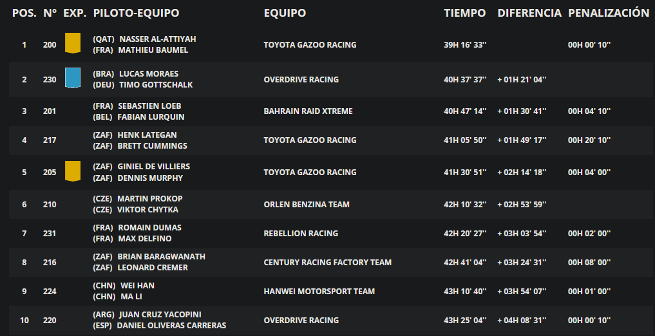
Task: Open the Bahrain Raid Xtreme team
Action: click(x=308, y=111)
